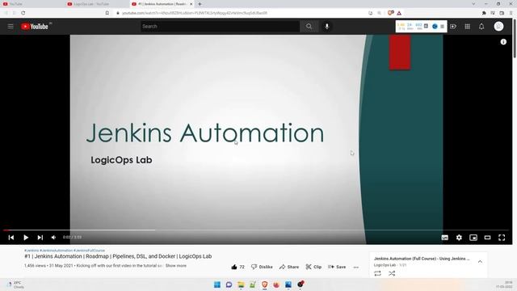Open the YouTube apps grid
This screenshot has height=291, width=517.
467,27
